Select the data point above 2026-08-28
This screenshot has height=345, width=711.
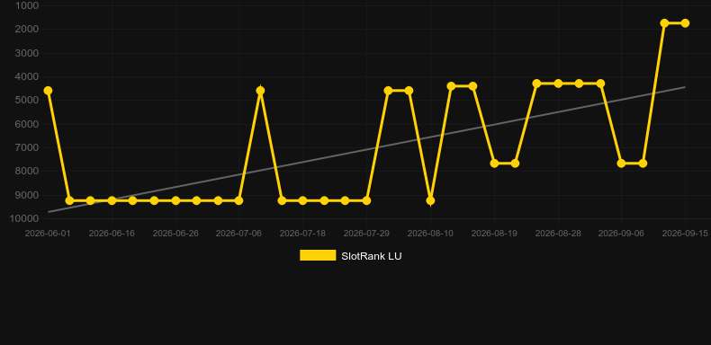click(x=558, y=84)
